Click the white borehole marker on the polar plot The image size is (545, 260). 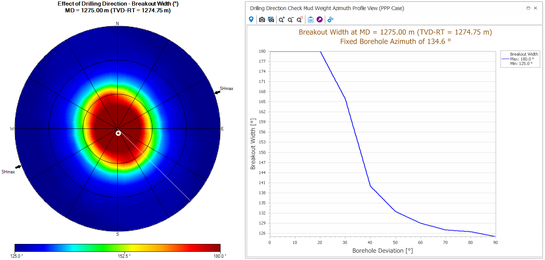pos(118,133)
